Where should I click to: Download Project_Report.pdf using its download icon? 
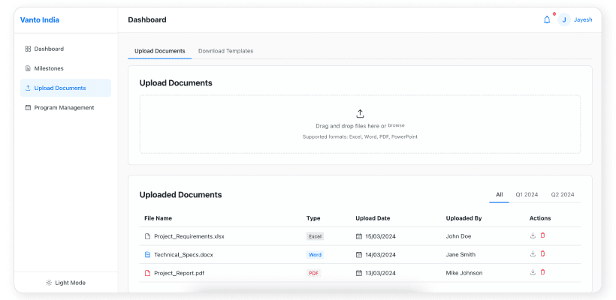point(533,272)
